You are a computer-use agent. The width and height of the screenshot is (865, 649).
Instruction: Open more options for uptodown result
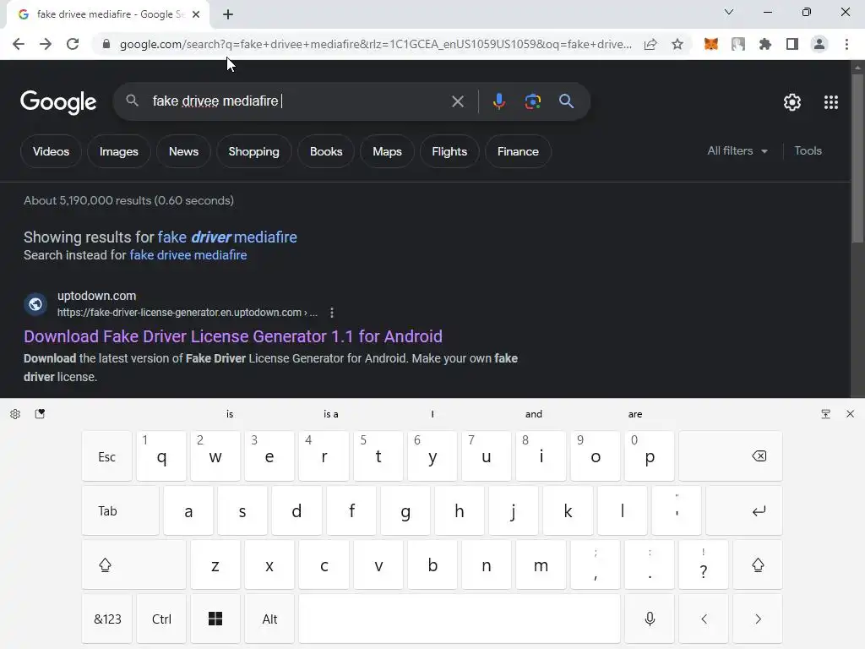331,313
